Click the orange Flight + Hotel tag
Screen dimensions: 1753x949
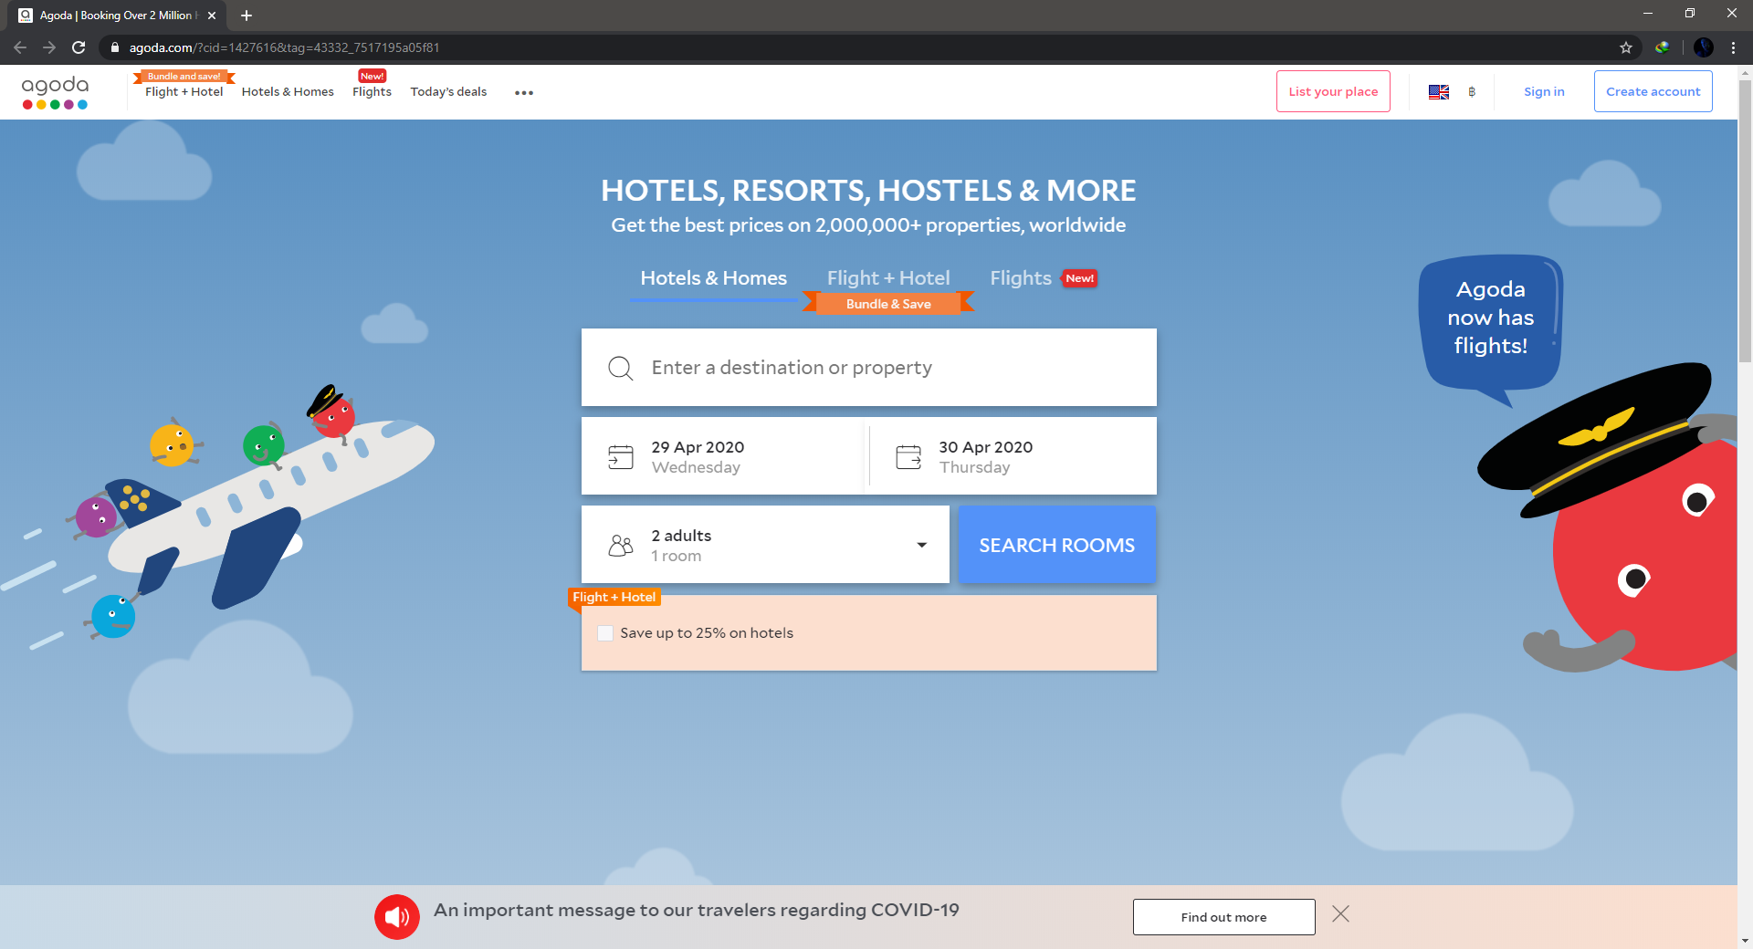coord(614,598)
